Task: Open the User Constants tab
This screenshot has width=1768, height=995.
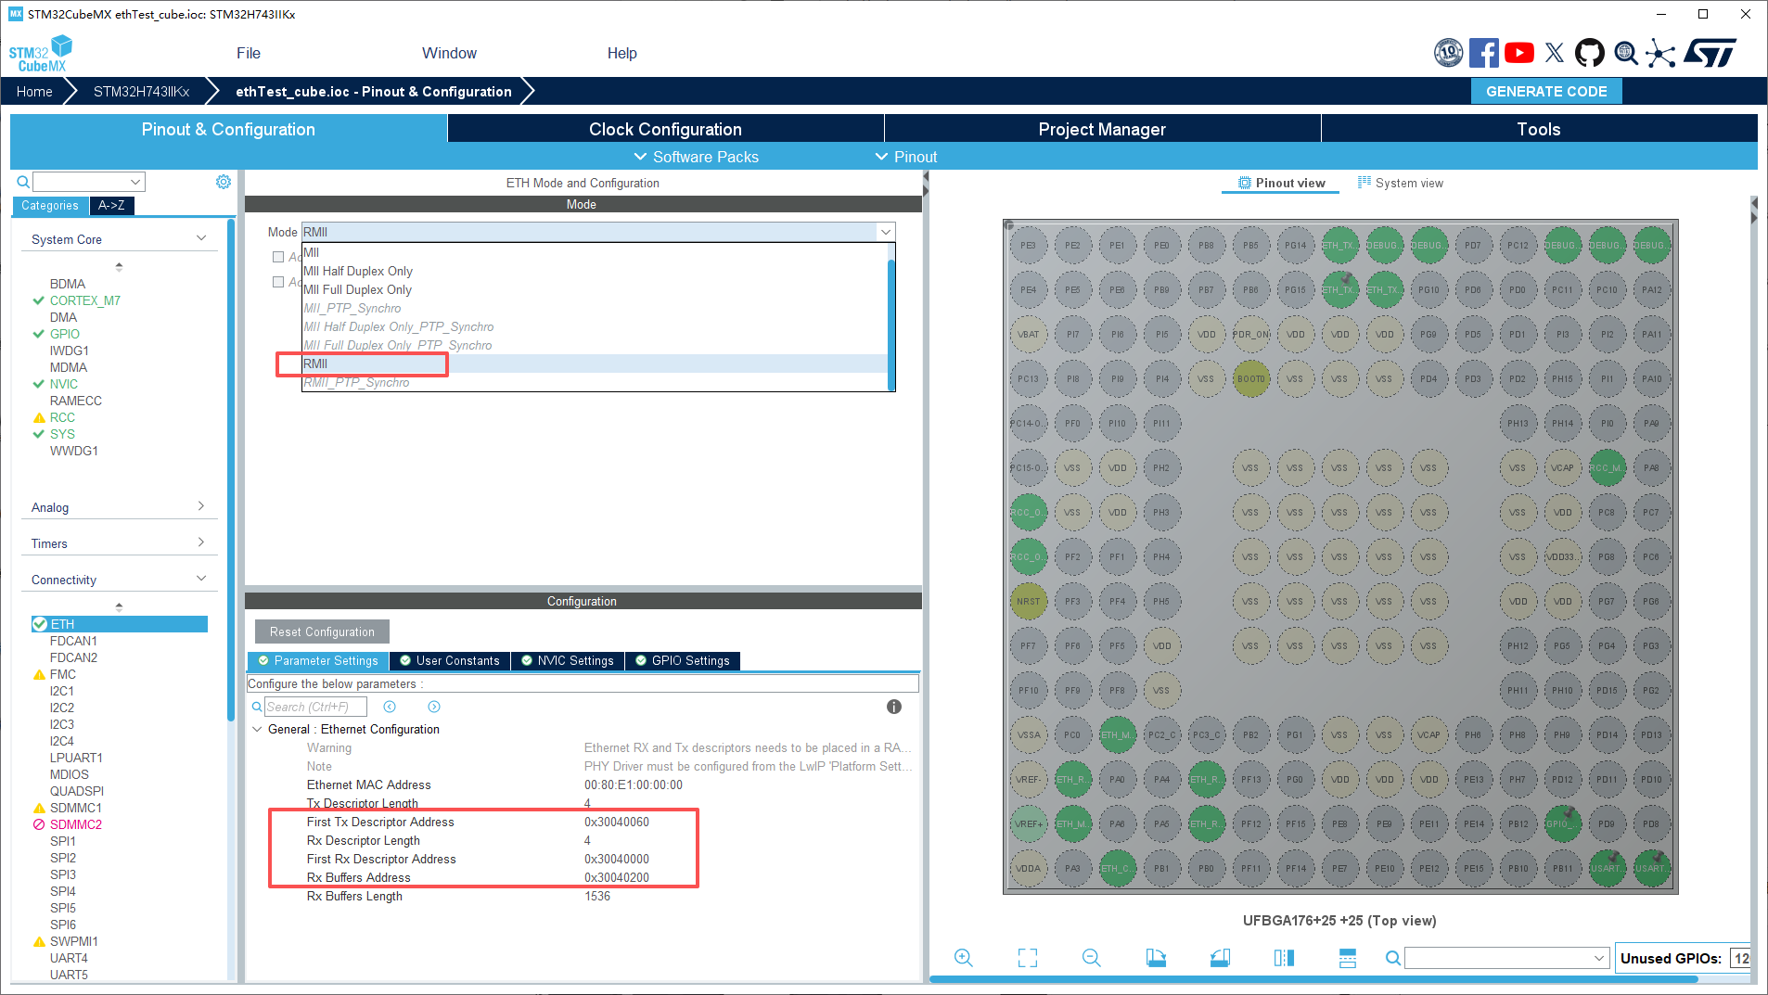Action: pyautogui.click(x=450, y=660)
